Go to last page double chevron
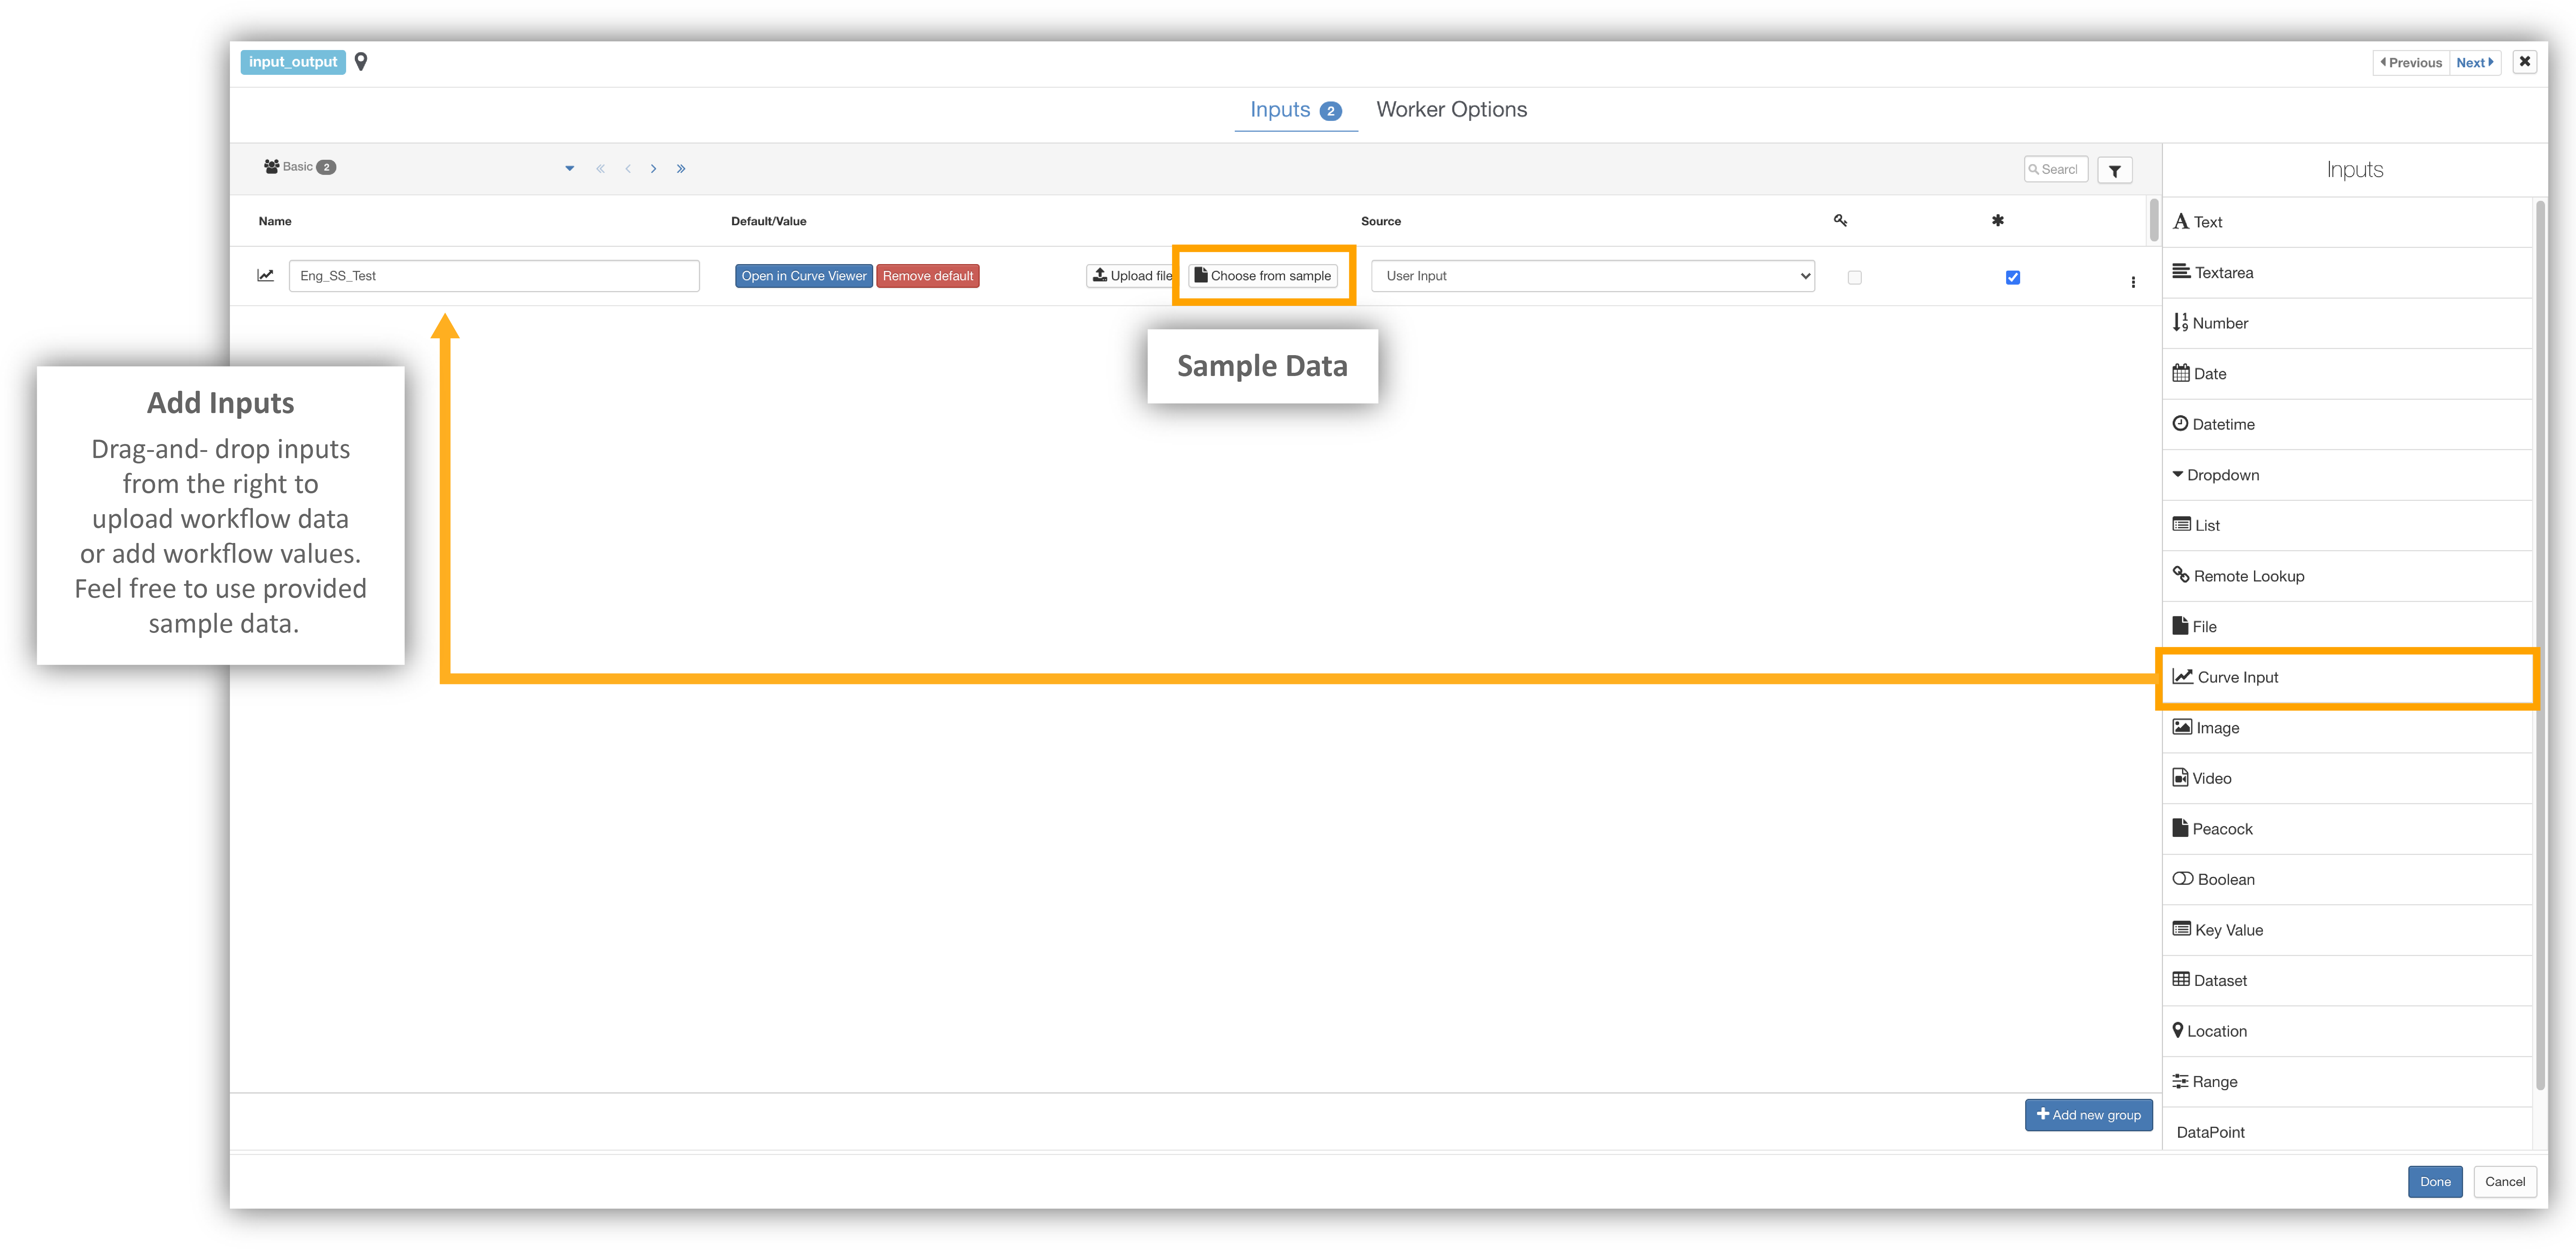2576x1250 pixels. click(681, 169)
